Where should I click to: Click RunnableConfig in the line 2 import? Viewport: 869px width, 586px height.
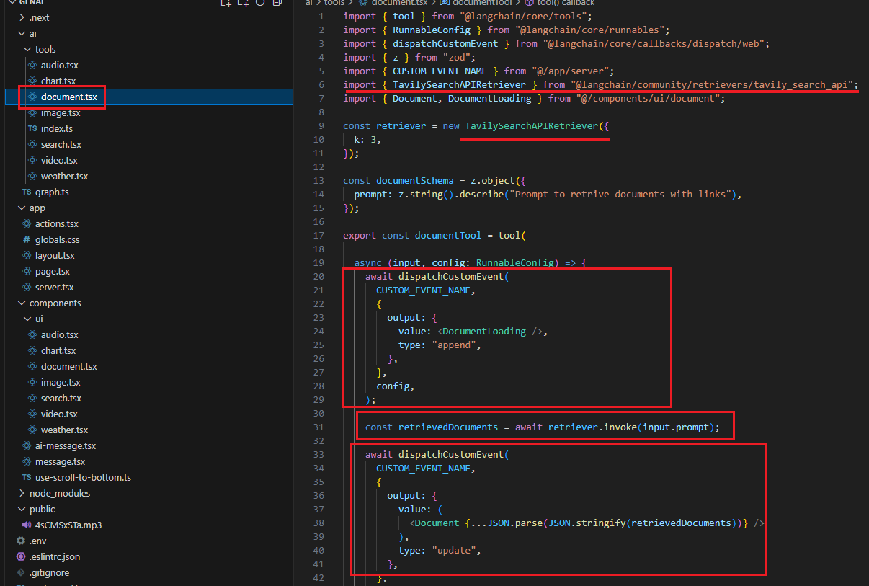[432, 30]
